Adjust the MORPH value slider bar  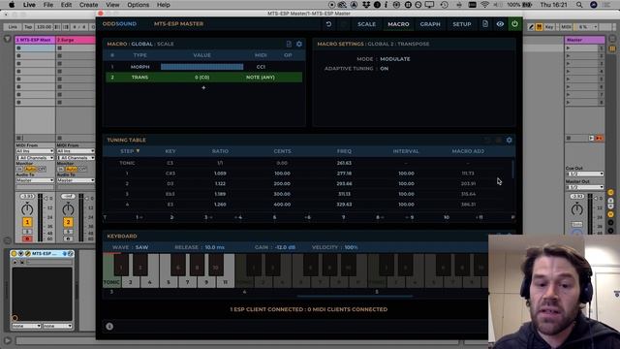click(x=202, y=67)
